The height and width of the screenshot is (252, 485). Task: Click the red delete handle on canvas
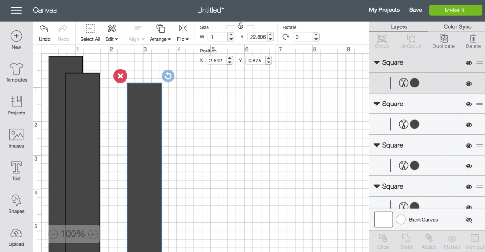pos(120,76)
